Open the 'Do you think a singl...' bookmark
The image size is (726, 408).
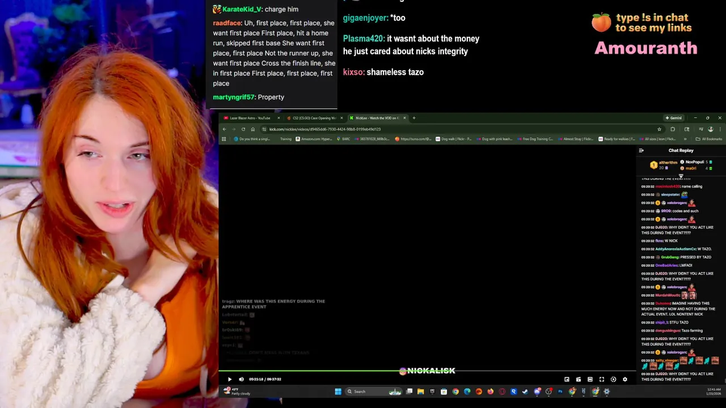(252, 139)
